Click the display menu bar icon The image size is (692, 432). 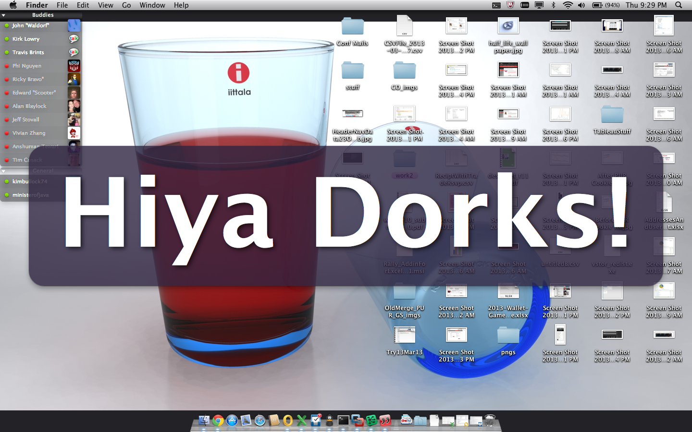[x=539, y=5]
